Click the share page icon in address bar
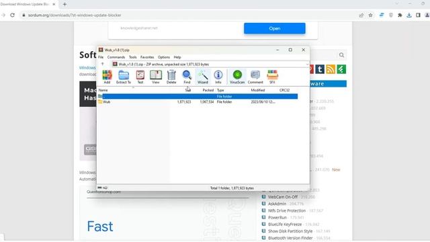The height and width of the screenshot is (242, 430). coord(361,15)
